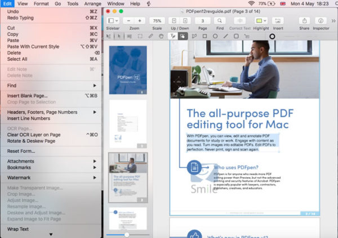
Task: Expand the Watermark submenu
Action: (51, 177)
